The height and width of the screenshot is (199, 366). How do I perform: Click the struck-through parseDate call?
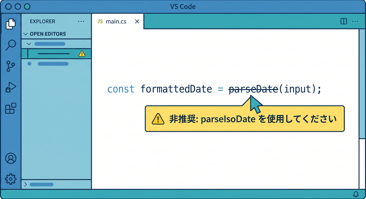pyautogui.click(x=253, y=89)
